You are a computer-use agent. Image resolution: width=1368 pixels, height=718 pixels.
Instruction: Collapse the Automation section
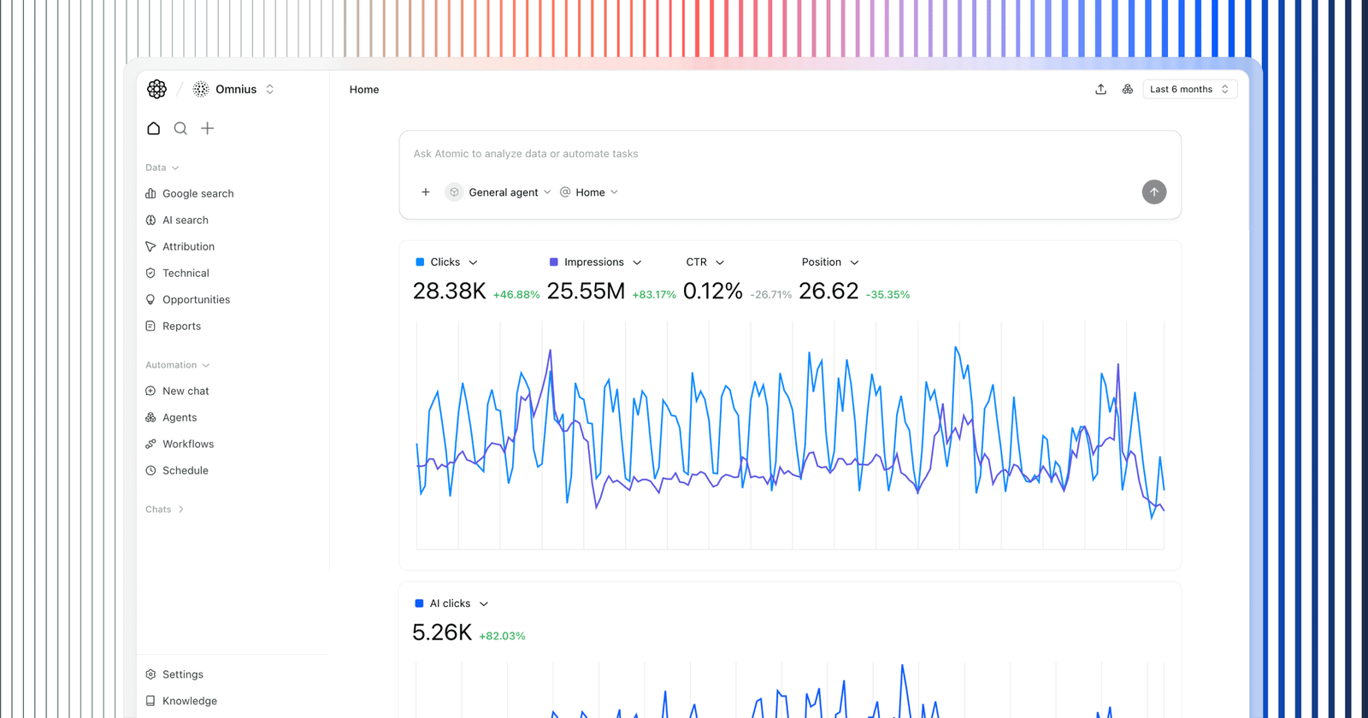(x=177, y=365)
